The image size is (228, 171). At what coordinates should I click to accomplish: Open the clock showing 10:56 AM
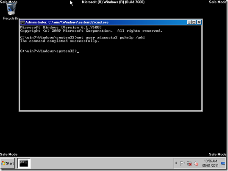210,163
